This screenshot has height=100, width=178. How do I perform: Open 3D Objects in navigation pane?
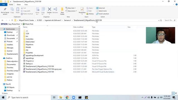point(11,87)
